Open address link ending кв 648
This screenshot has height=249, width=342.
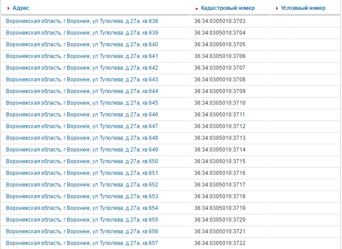(x=82, y=138)
